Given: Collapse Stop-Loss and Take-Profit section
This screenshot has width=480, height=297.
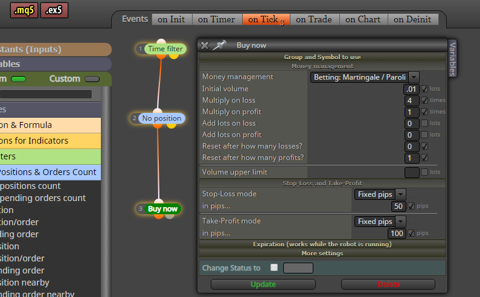Looking at the screenshot, I should pyautogui.click(x=322, y=183).
